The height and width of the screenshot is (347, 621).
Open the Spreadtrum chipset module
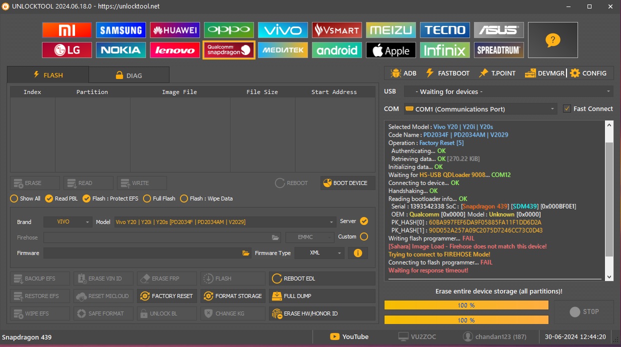pos(499,50)
